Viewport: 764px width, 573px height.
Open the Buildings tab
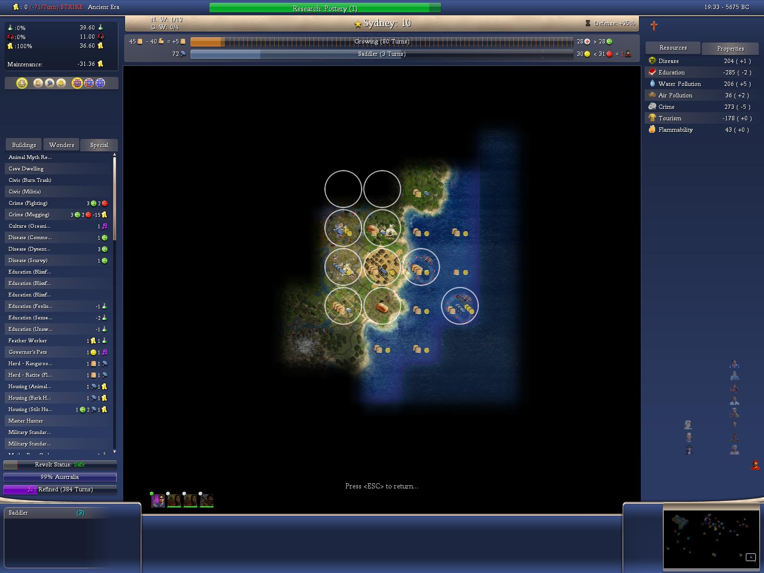pyautogui.click(x=24, y=145)
